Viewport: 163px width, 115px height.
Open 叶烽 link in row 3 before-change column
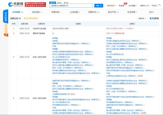pyautogui.click(x=54, y=46)
